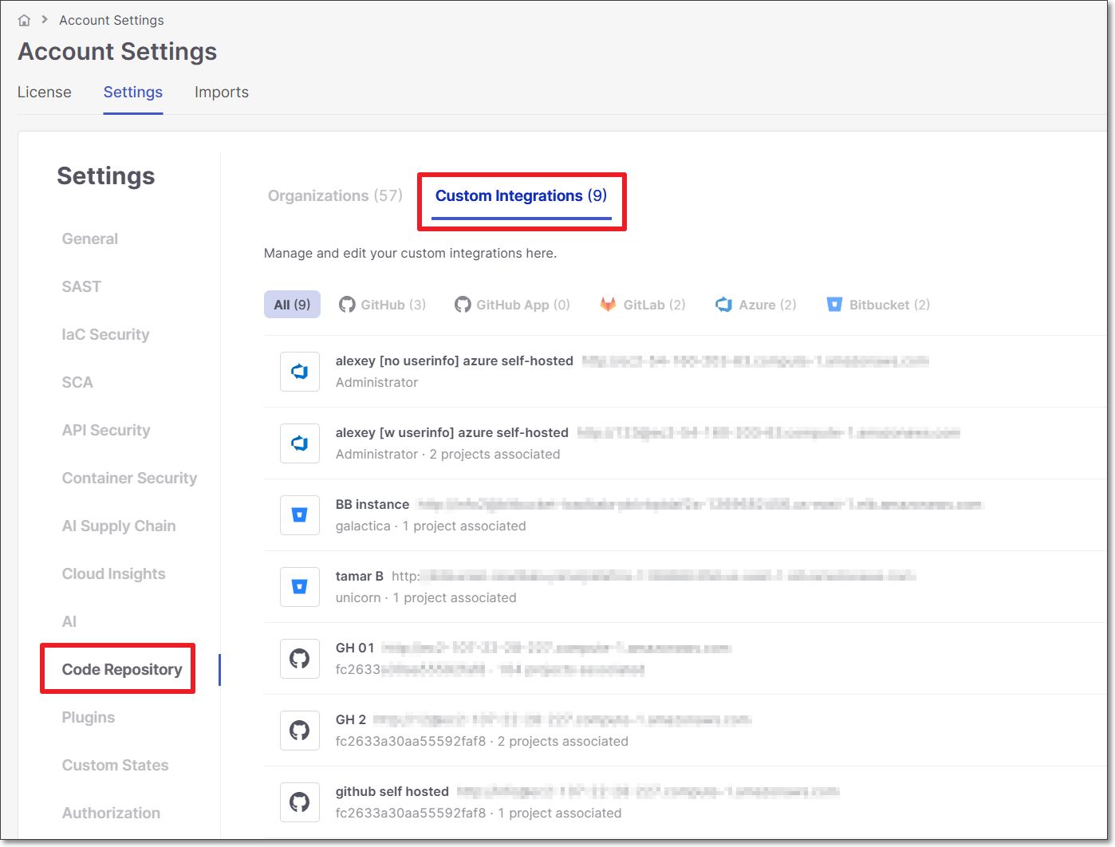Viewport: 1115px width, 847px height.
Task: Open Cloud Insights settings
Action: click(x=114, y=574)
